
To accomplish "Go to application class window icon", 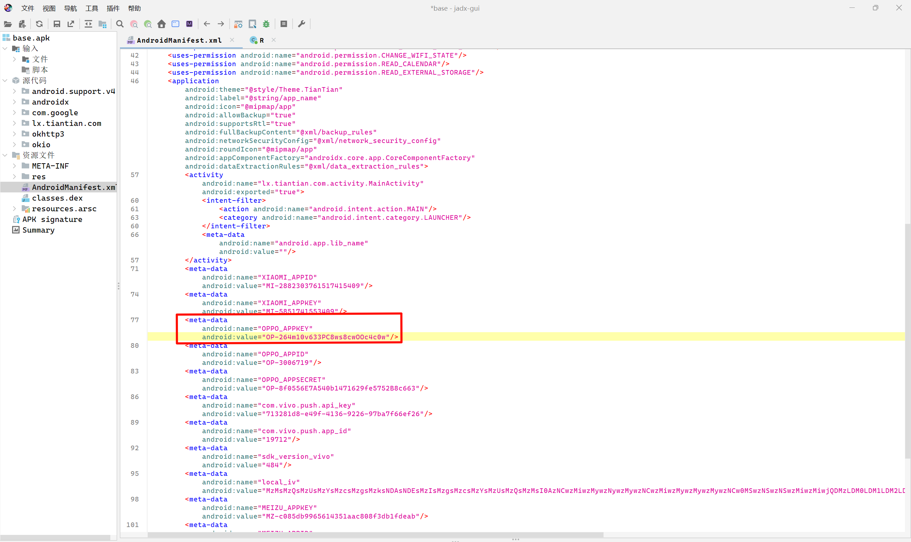I will click(175, 24).
